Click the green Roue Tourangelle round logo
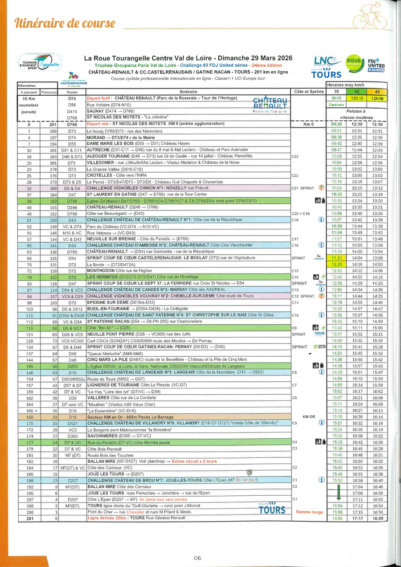The height and width of the screenshot is (567, 401). 354,63
